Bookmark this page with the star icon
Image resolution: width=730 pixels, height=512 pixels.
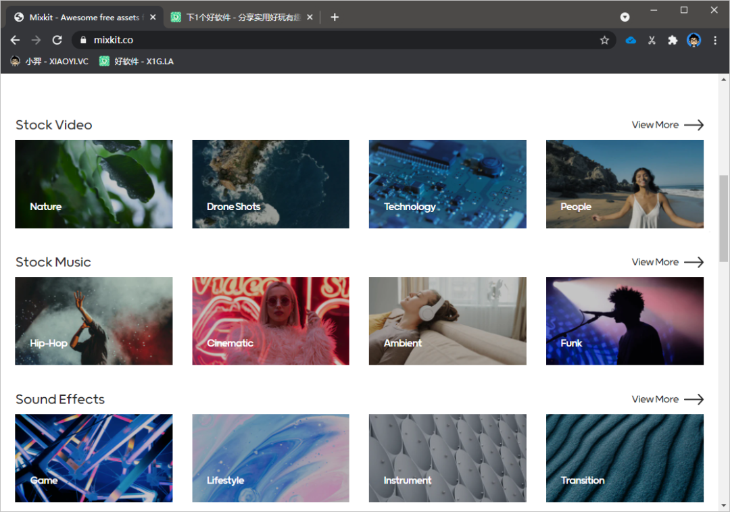click(x=604, y=41)
